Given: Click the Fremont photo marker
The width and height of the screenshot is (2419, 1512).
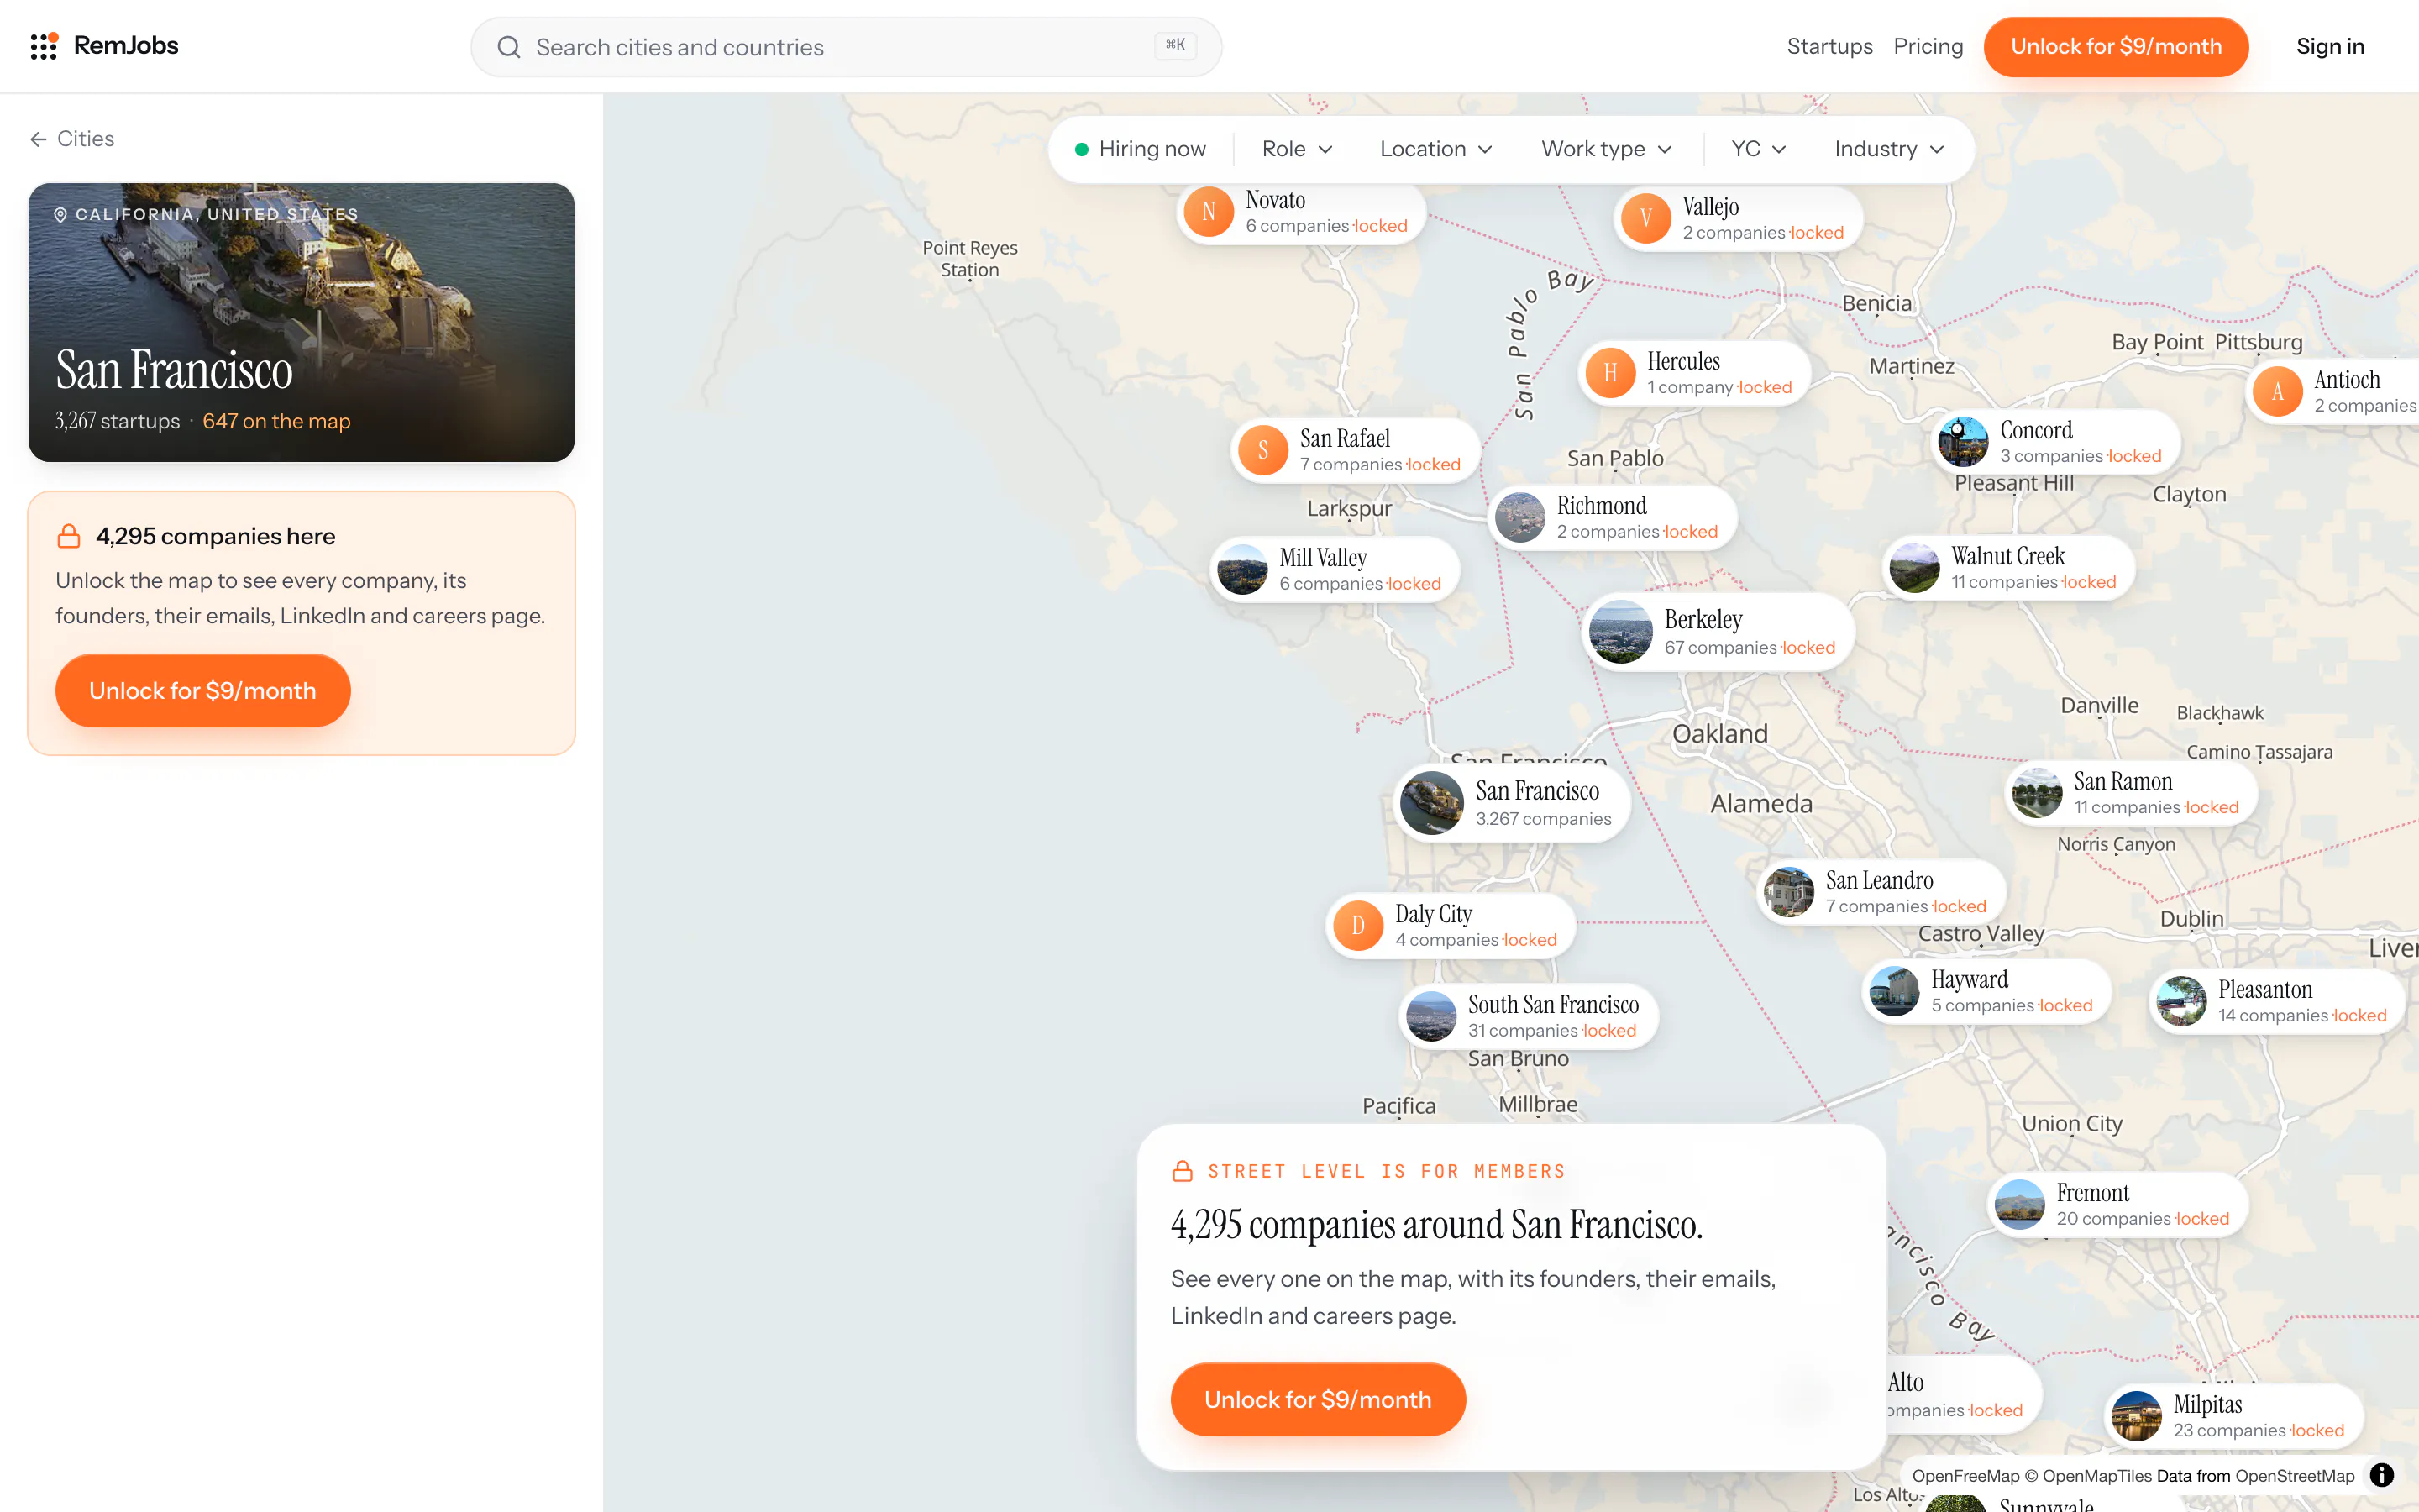Looking at the screenshot, I should pyautogui.click(x=2019, y=1205).
